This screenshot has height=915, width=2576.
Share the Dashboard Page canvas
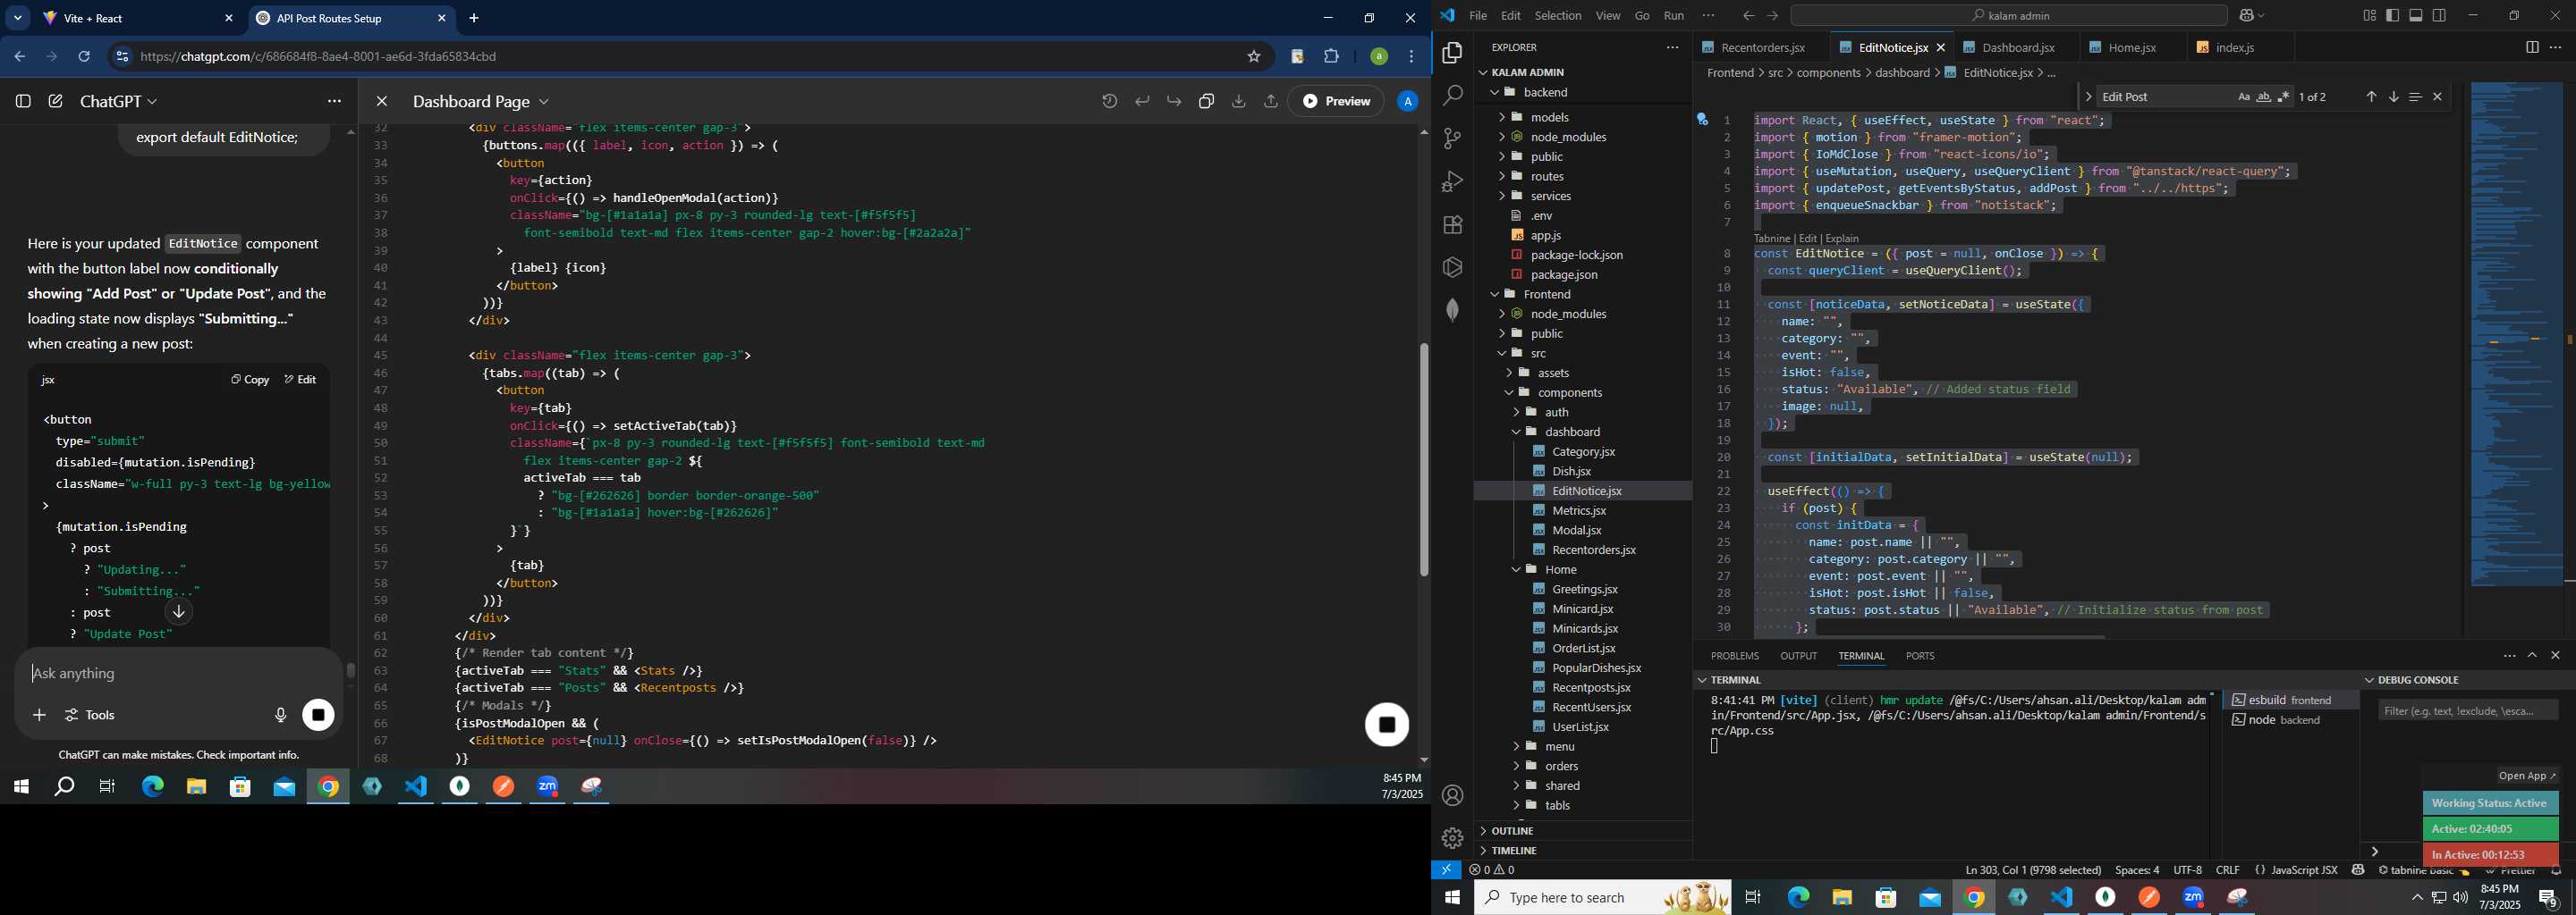pos(1270,101)
